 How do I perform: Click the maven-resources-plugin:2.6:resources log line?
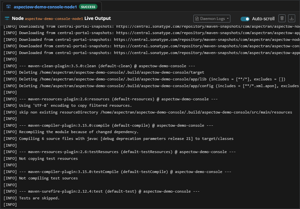tap(111, 99)
